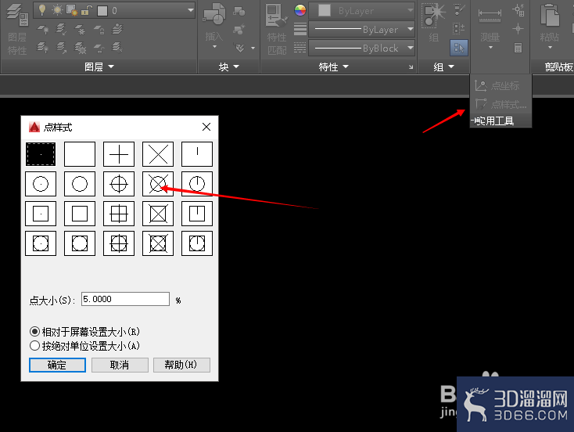Viewport: 574px width, 432px height.
Task: Open the Quick Calculator icon
Action: [518, 48]
